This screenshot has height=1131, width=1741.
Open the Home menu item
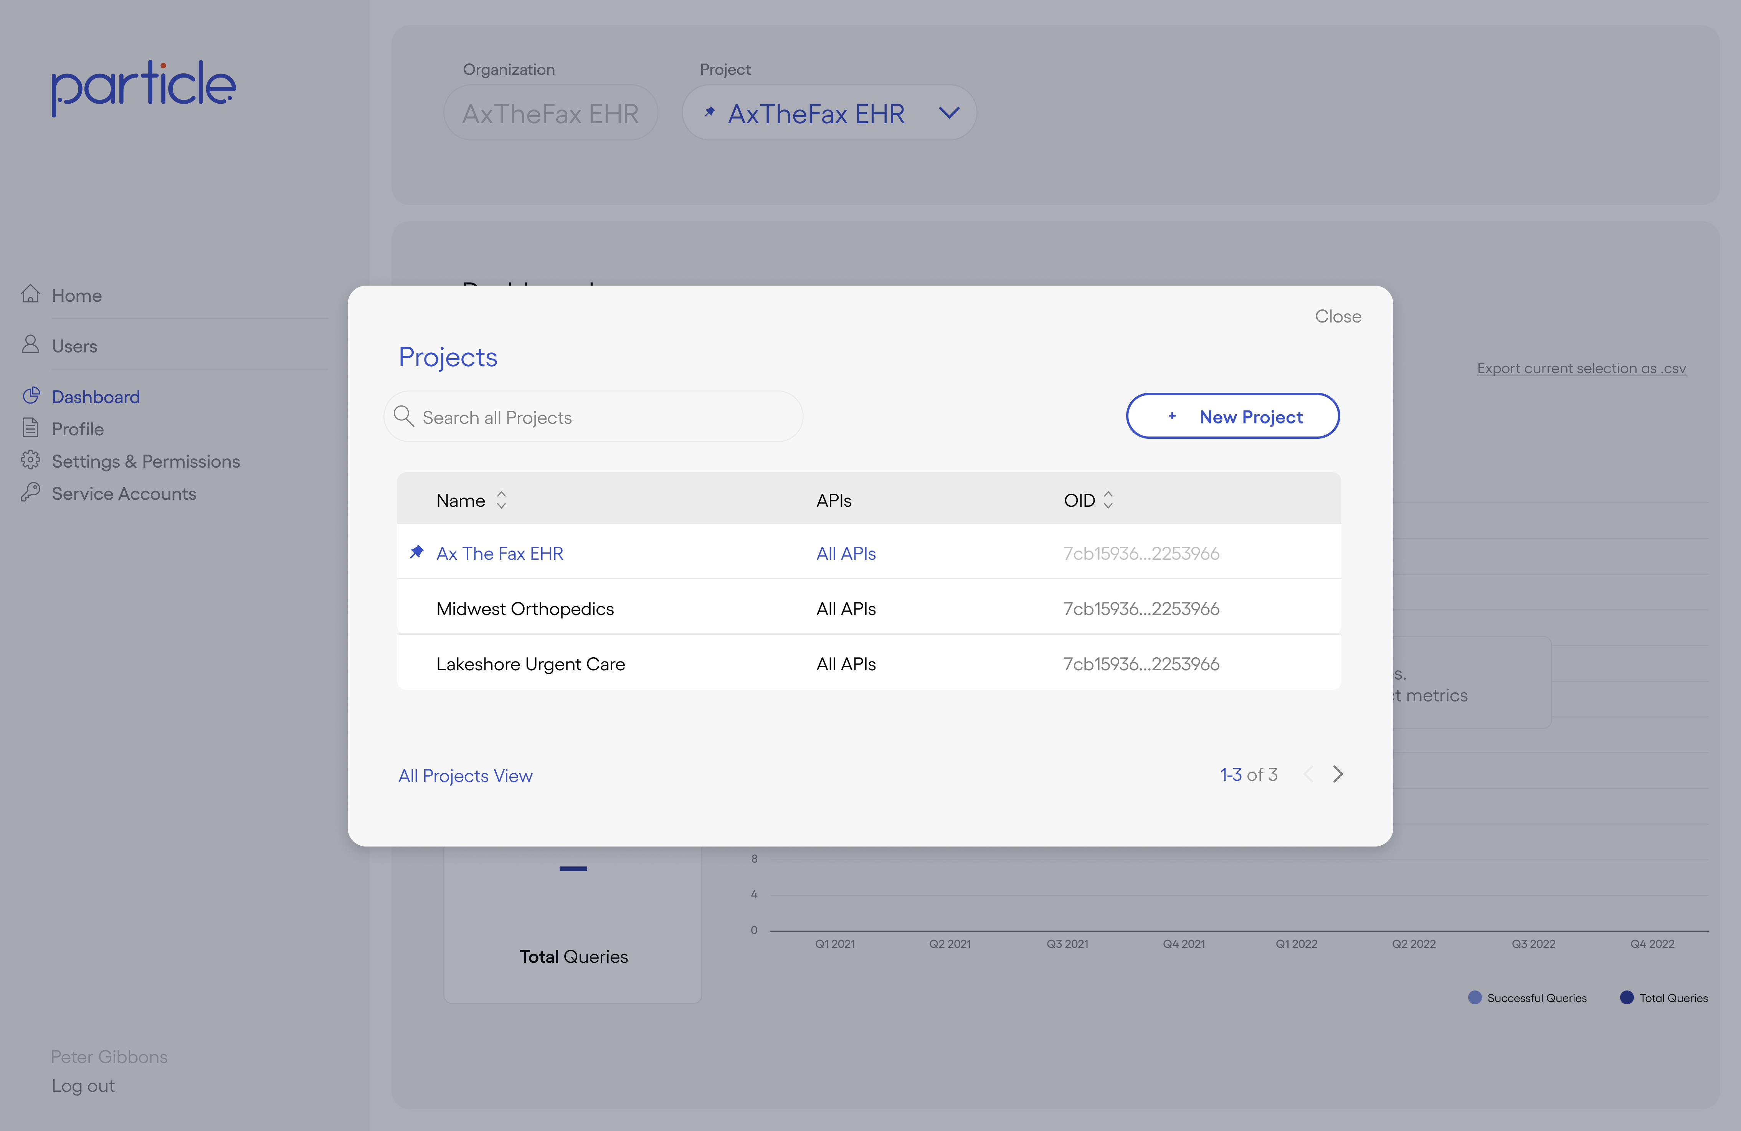point(77,296)
